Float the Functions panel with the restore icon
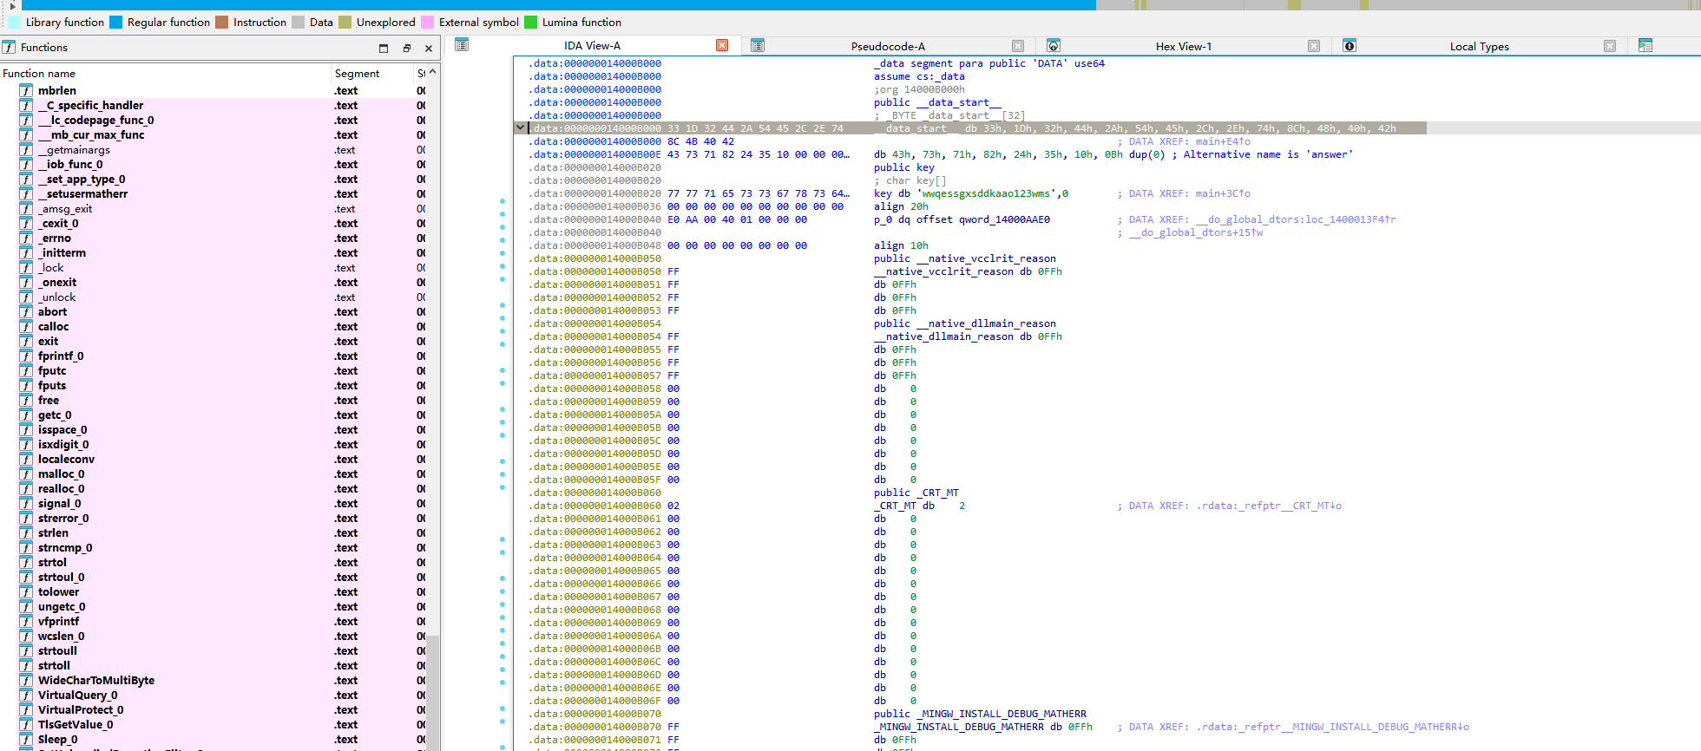1701x751 pixels. click(x=406, y=49)
